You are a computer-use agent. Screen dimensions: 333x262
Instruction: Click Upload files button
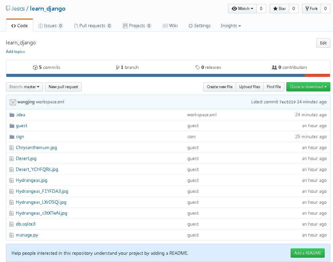tap(250, 87)
